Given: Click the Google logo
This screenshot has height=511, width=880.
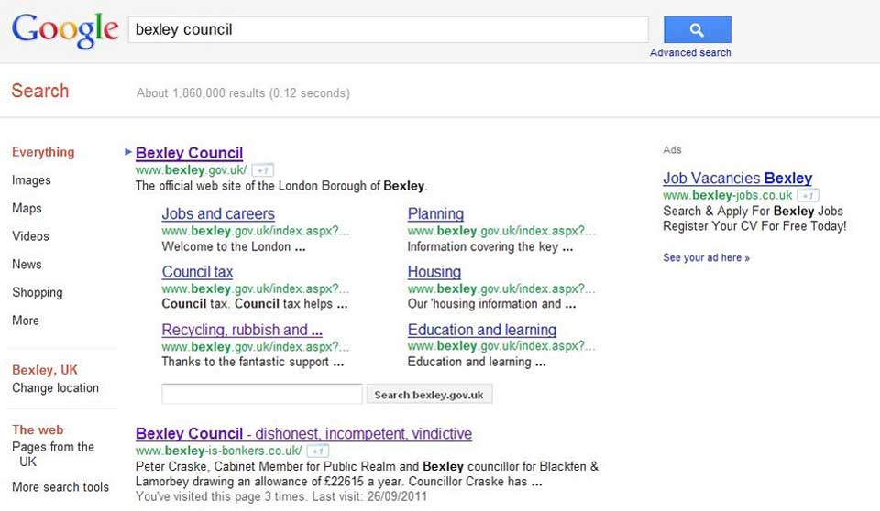Looking at the screenshot, I should click(65, 31).
